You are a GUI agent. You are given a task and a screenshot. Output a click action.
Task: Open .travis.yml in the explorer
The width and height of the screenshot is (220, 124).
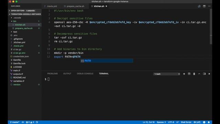click(x=18, y=46)
